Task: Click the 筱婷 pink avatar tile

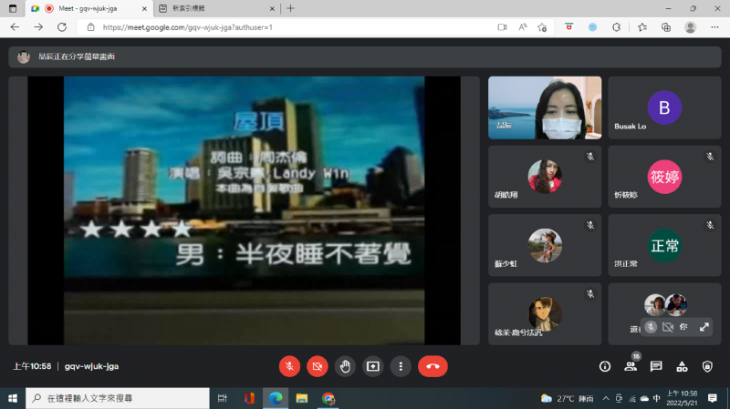Action: (664, 177)
